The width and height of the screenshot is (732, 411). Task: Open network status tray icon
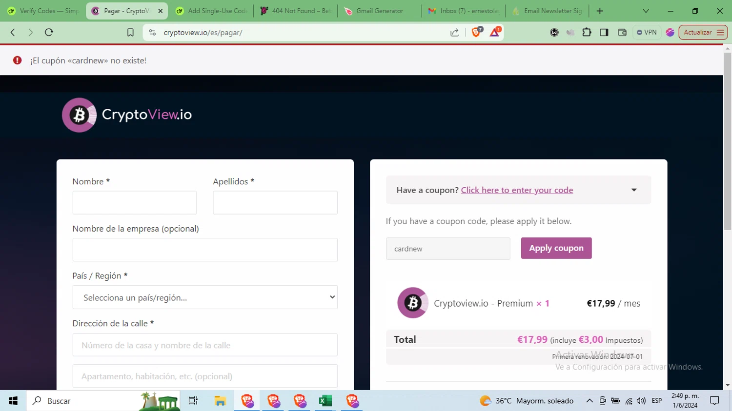629,401
